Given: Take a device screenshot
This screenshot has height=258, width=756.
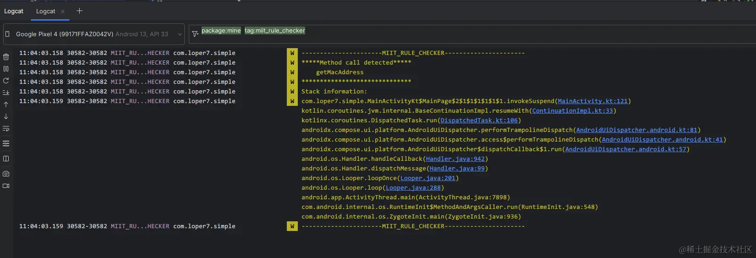Looking at the screenshot, I should point(6,174).
